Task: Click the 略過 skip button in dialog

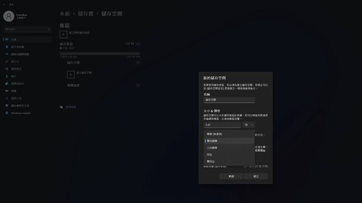Action: coord(231,176)
